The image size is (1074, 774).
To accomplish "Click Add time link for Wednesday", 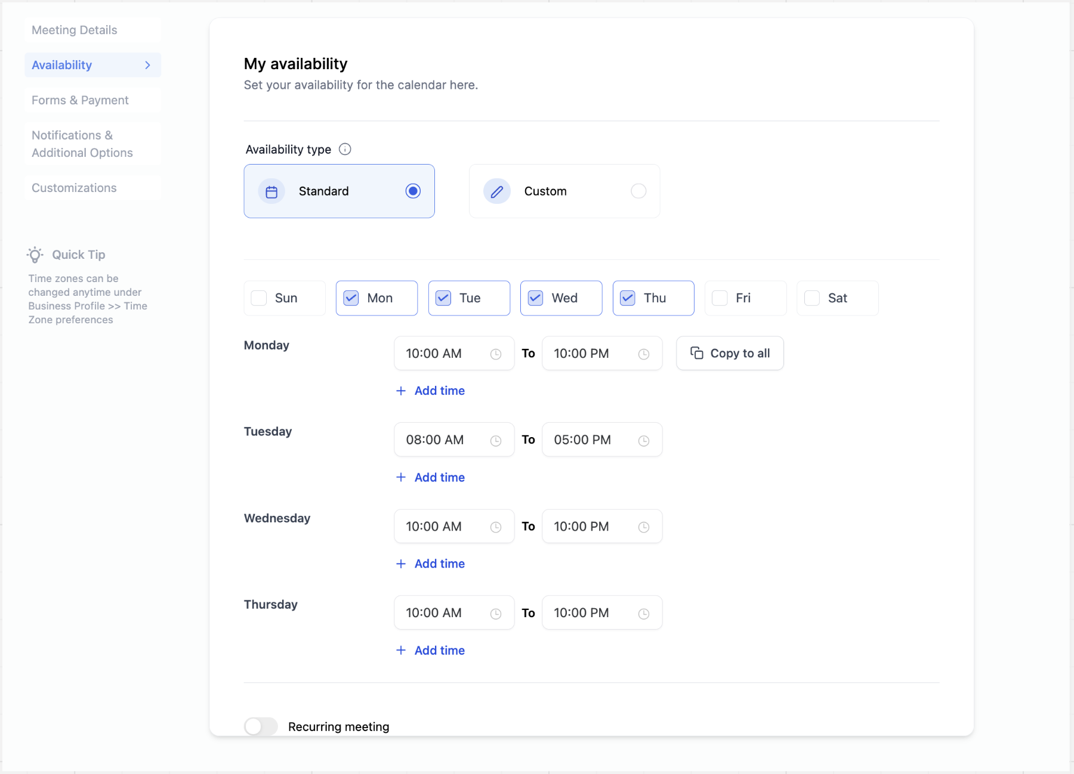I will point(440,564).
